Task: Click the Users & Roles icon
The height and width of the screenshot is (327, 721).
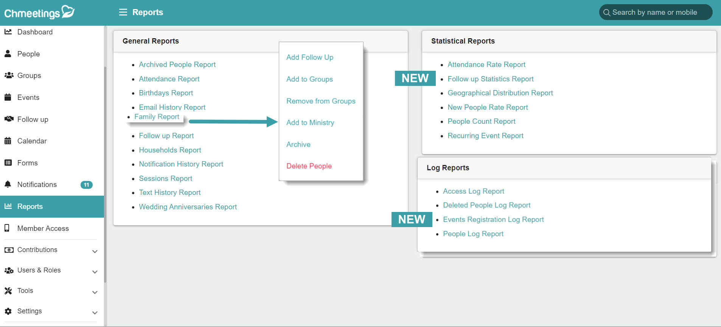Action: pos(9,270)
